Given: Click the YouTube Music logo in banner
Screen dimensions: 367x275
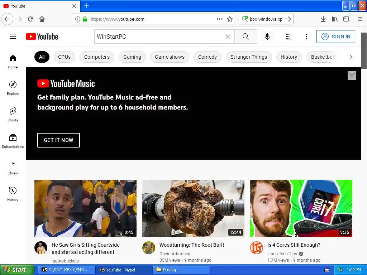Looking at the screenshot, I should [x=66, y=83].
